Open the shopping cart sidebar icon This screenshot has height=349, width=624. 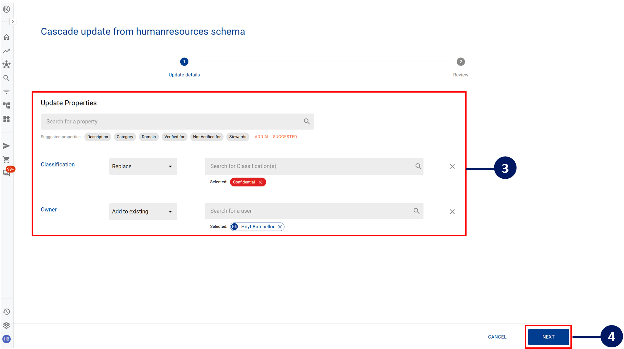click(x=6, y=159)
